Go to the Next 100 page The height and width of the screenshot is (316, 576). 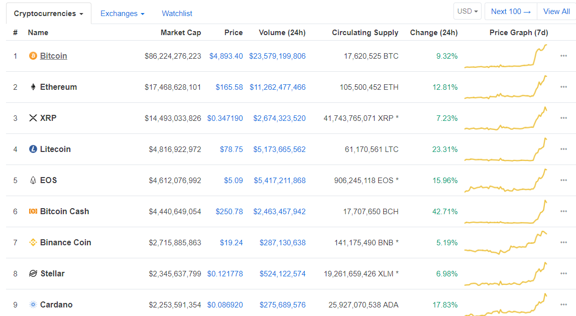coord(511,12)
